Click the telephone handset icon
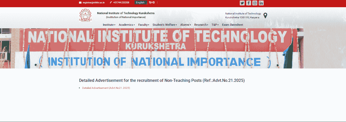The width and height of the screenshot is (346, 122). pyautogui.click(x=111, y=3)
